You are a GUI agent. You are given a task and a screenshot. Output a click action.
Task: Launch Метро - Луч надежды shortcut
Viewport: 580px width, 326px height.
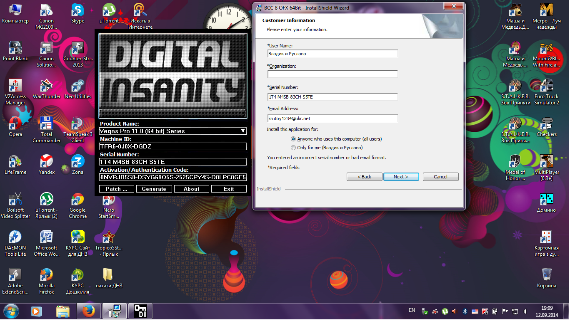547,17
